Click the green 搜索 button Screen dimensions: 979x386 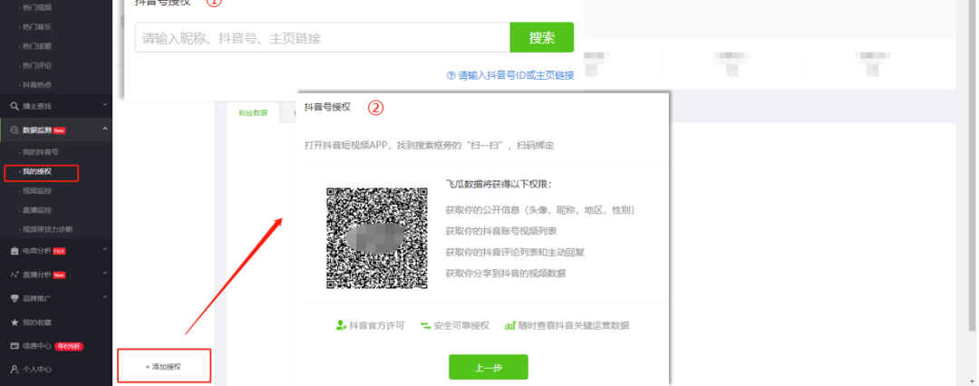(542, 37)
